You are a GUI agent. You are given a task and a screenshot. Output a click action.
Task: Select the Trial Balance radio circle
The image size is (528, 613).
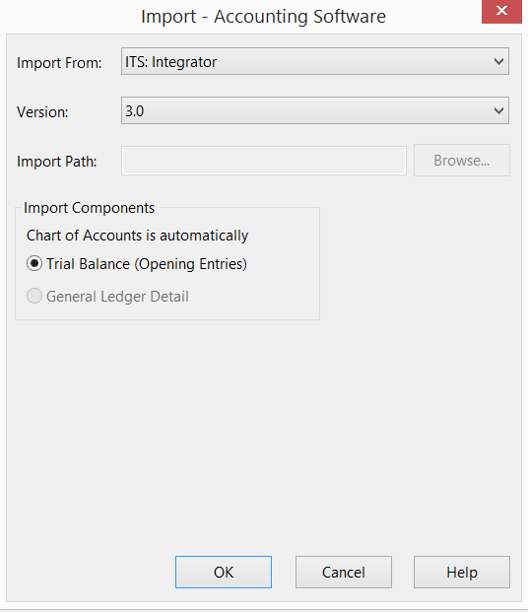pyautogui.click(x=34, y=263)
